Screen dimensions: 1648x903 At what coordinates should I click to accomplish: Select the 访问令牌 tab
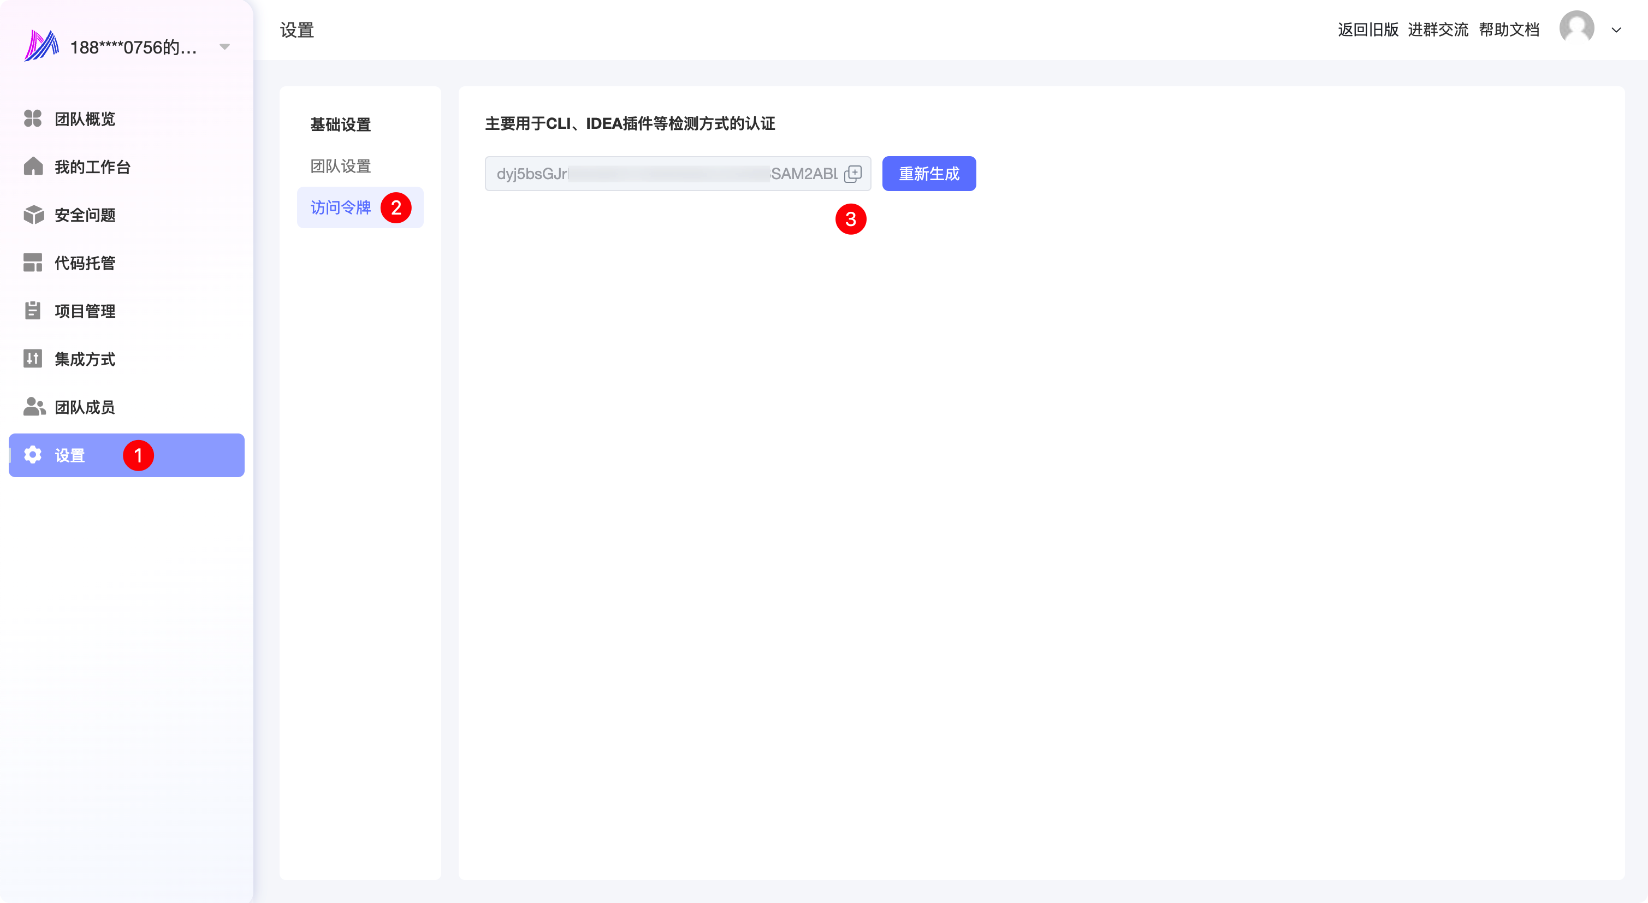(340, 208)
